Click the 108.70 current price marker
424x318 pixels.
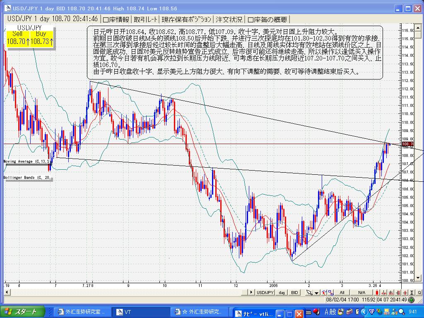click(408, 144)
